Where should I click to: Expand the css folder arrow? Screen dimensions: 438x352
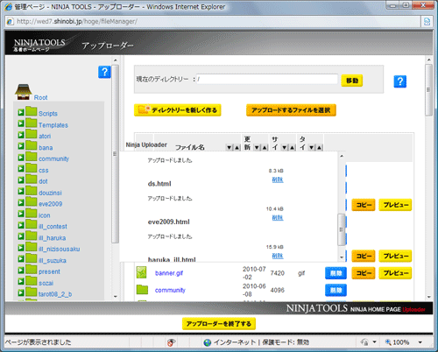point(21,169)
